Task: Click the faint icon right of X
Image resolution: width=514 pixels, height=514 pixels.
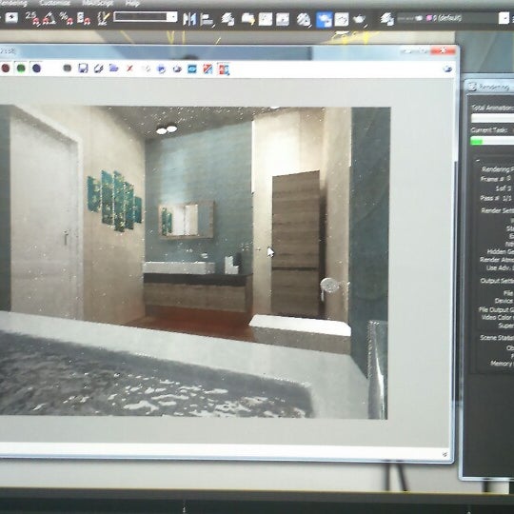Action: coord(147,69)
